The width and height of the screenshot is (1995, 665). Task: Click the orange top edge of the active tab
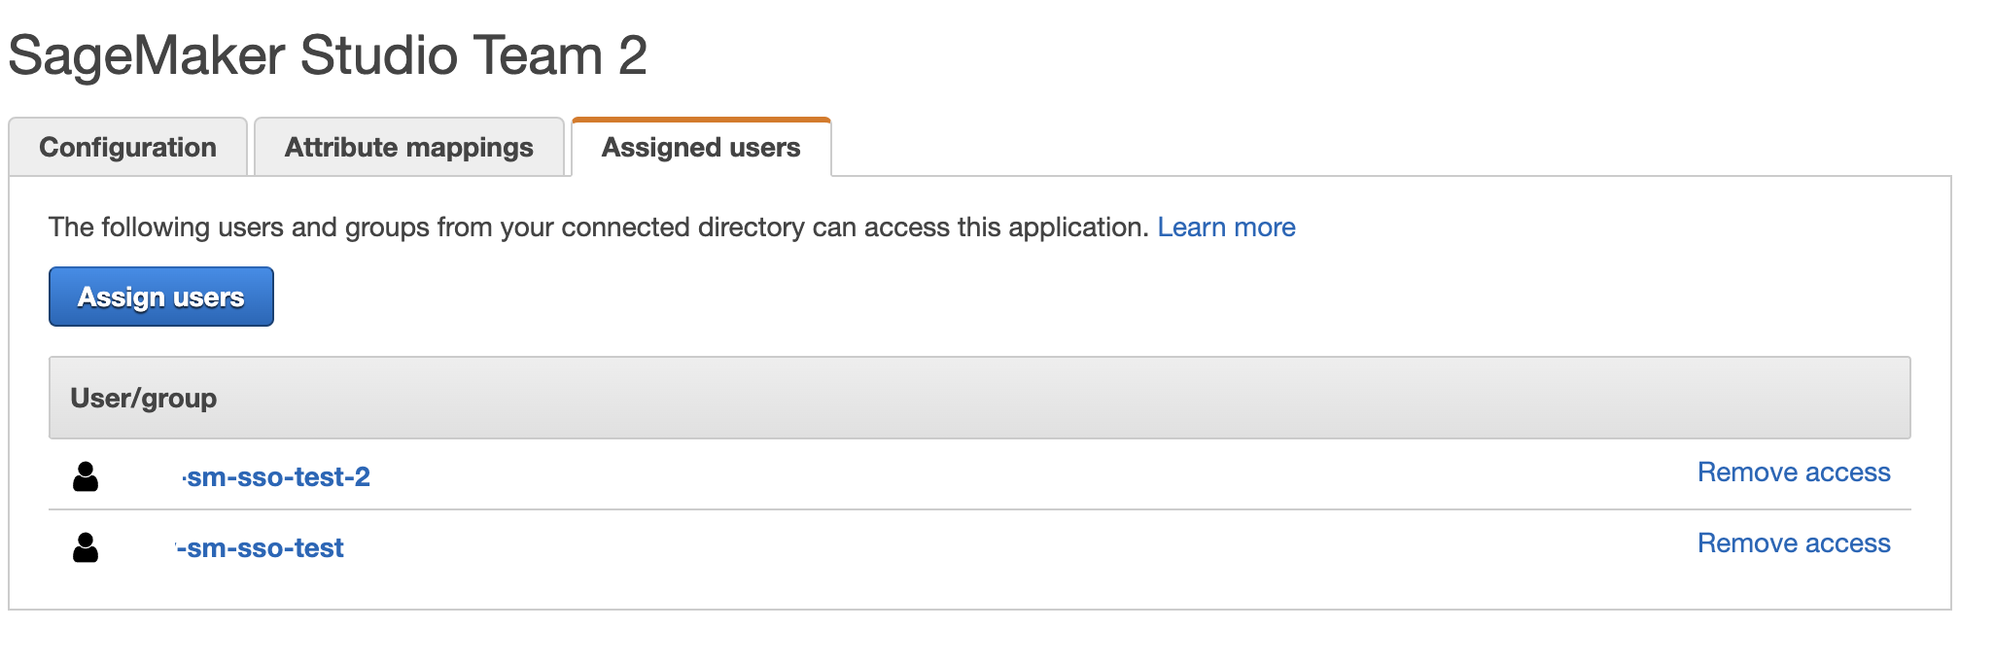tap(701, 121)
